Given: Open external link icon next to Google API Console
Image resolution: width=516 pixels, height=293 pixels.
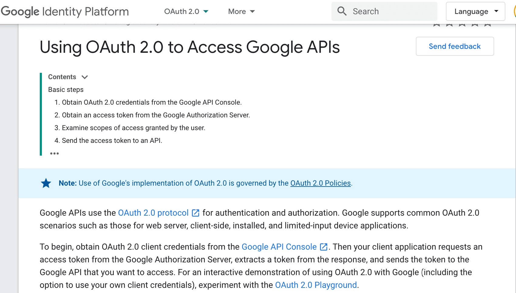Looking at the screenshot, I should (x=324, y=247).
